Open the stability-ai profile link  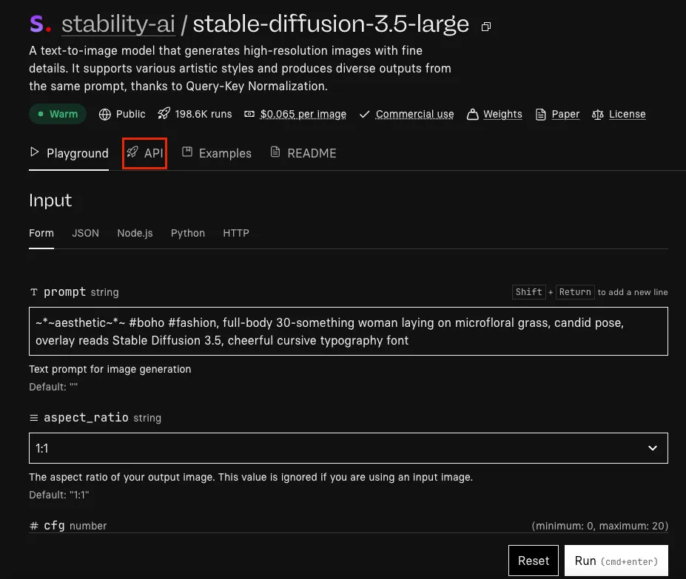[118, 23]
